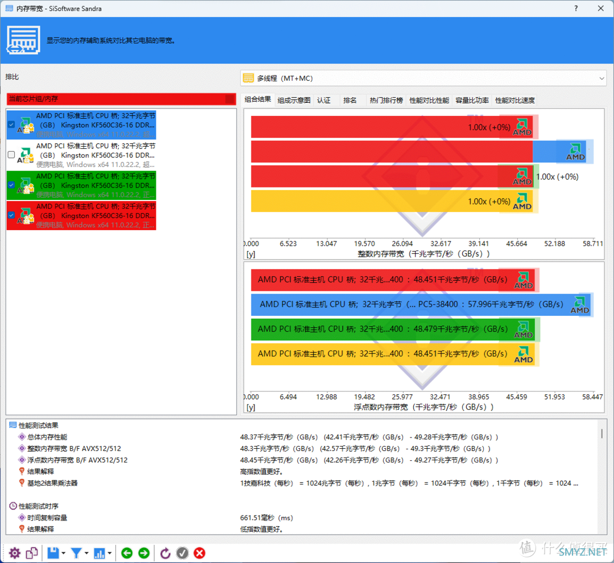
Task: Select the 时间复制容量 row
Action: [301, 518]
